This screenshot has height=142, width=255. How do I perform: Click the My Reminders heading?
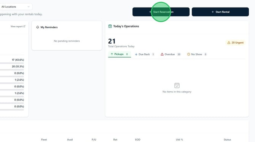click(49, 27)
